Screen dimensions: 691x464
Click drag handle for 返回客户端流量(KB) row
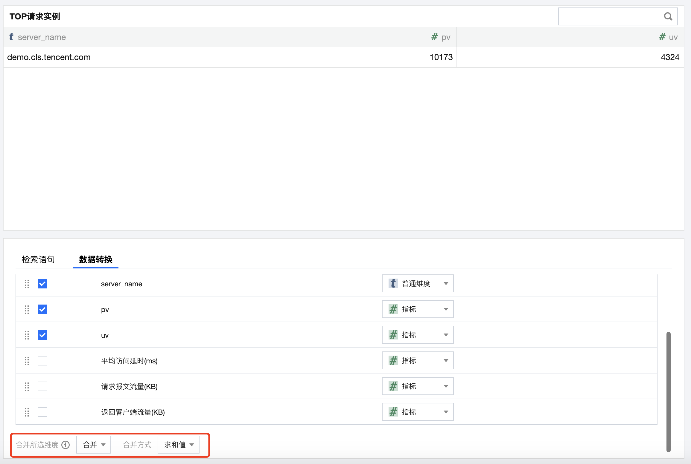(x=27, y=412)
